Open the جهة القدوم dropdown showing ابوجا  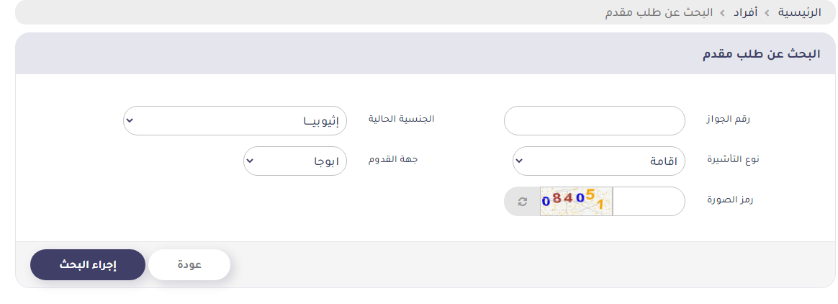295,161
